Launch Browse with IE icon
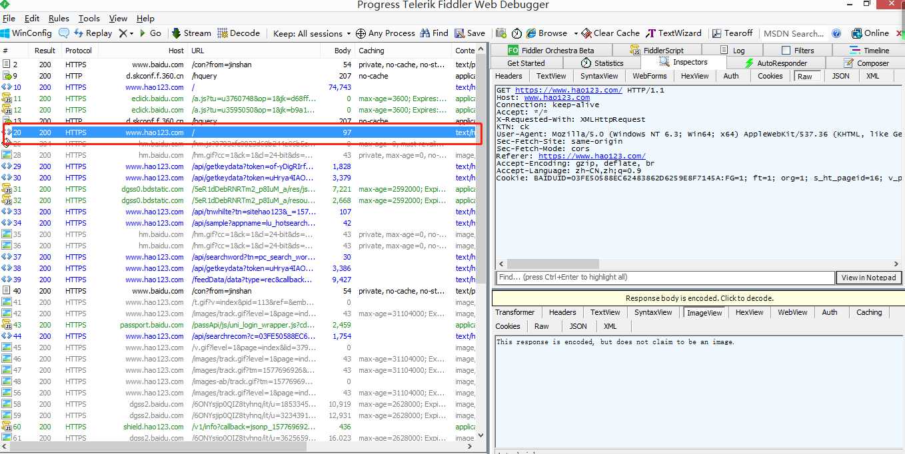 pyautogui.click(x=546, y=33)
